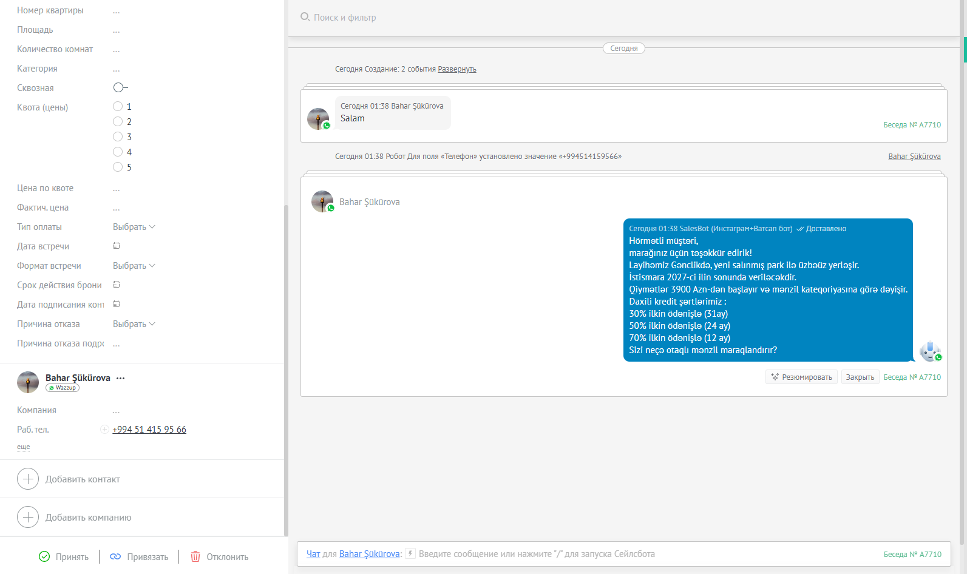Click the Salam message bubble
The height and width of the screenshot is (574, 967).
393,113
